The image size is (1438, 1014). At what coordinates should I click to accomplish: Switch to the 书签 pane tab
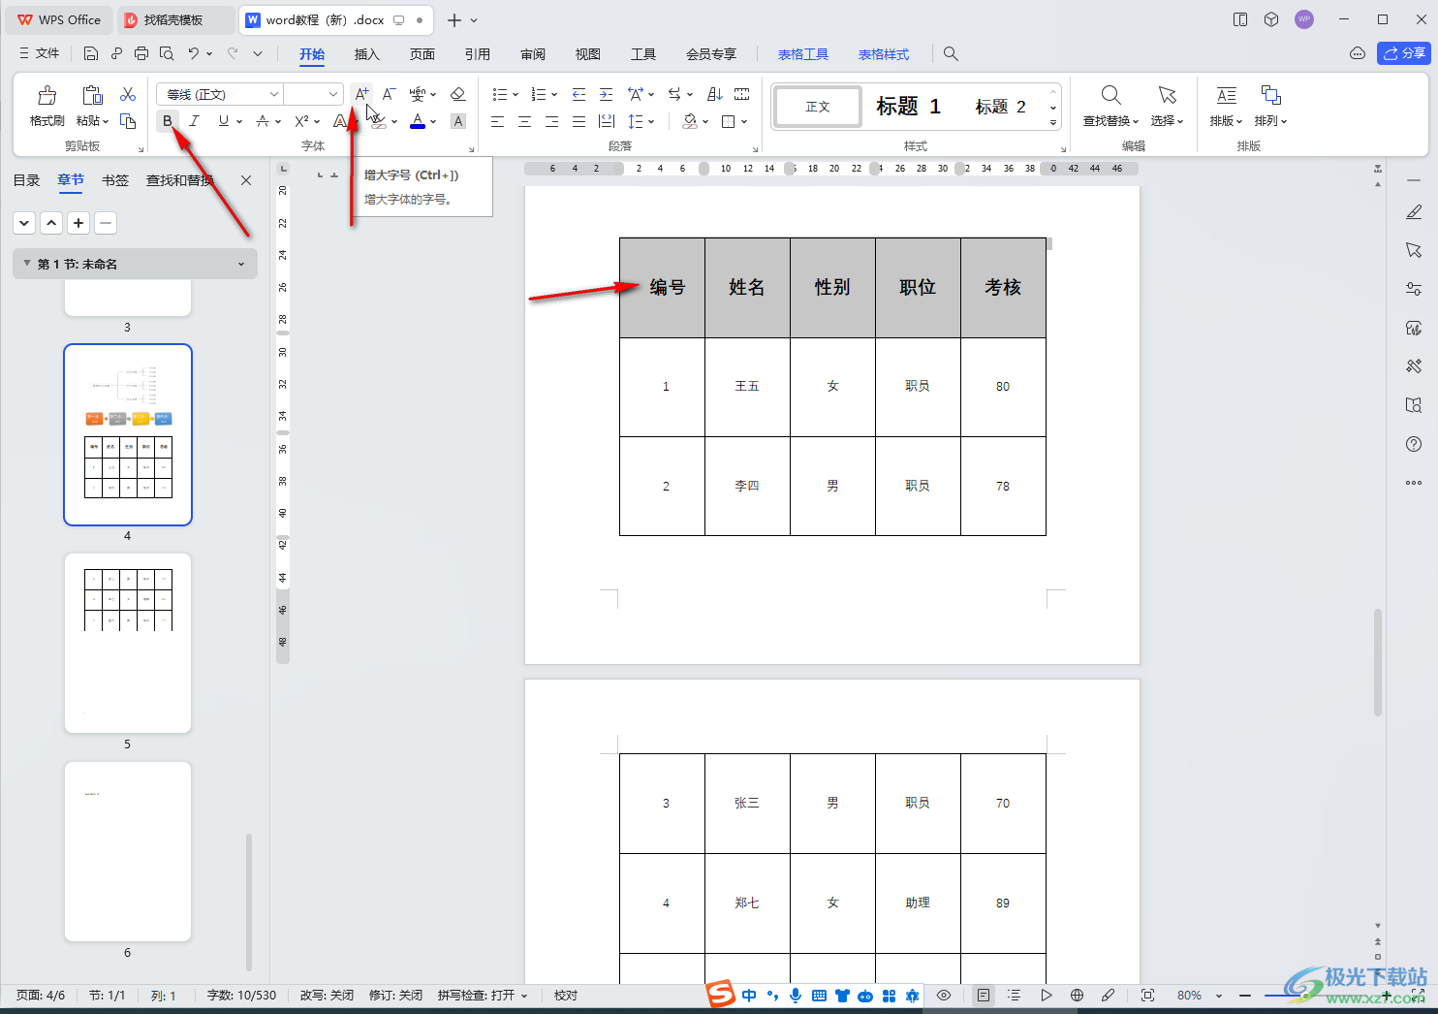click(115, 180)
